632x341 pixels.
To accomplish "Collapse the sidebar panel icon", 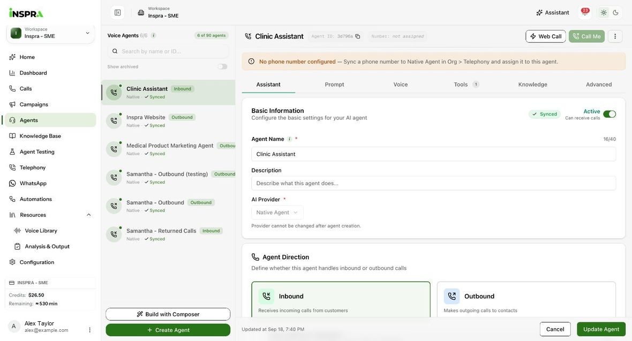I will pos(118,12).
